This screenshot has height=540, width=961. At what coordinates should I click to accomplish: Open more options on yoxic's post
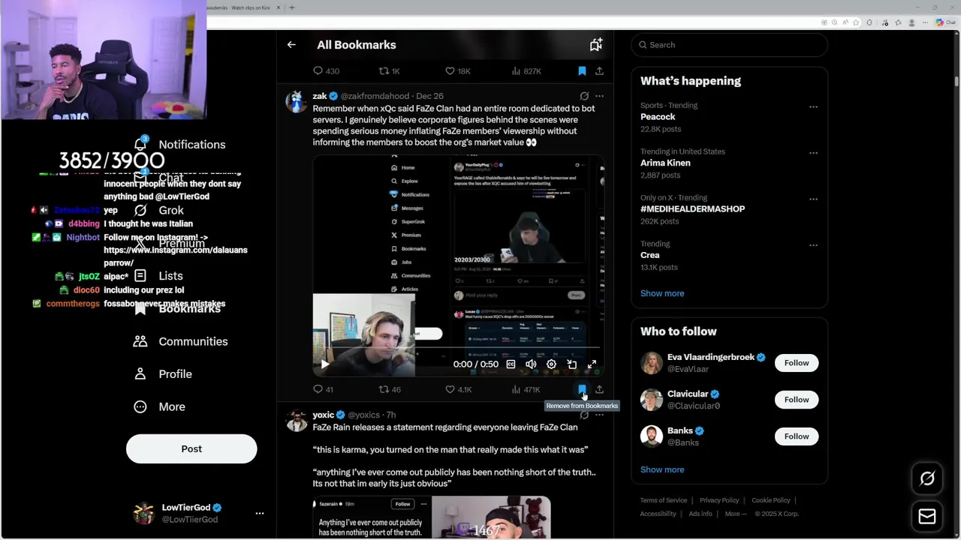tap(599, 415)
